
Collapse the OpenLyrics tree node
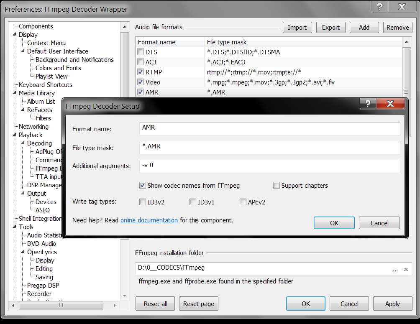click(23, 252)
